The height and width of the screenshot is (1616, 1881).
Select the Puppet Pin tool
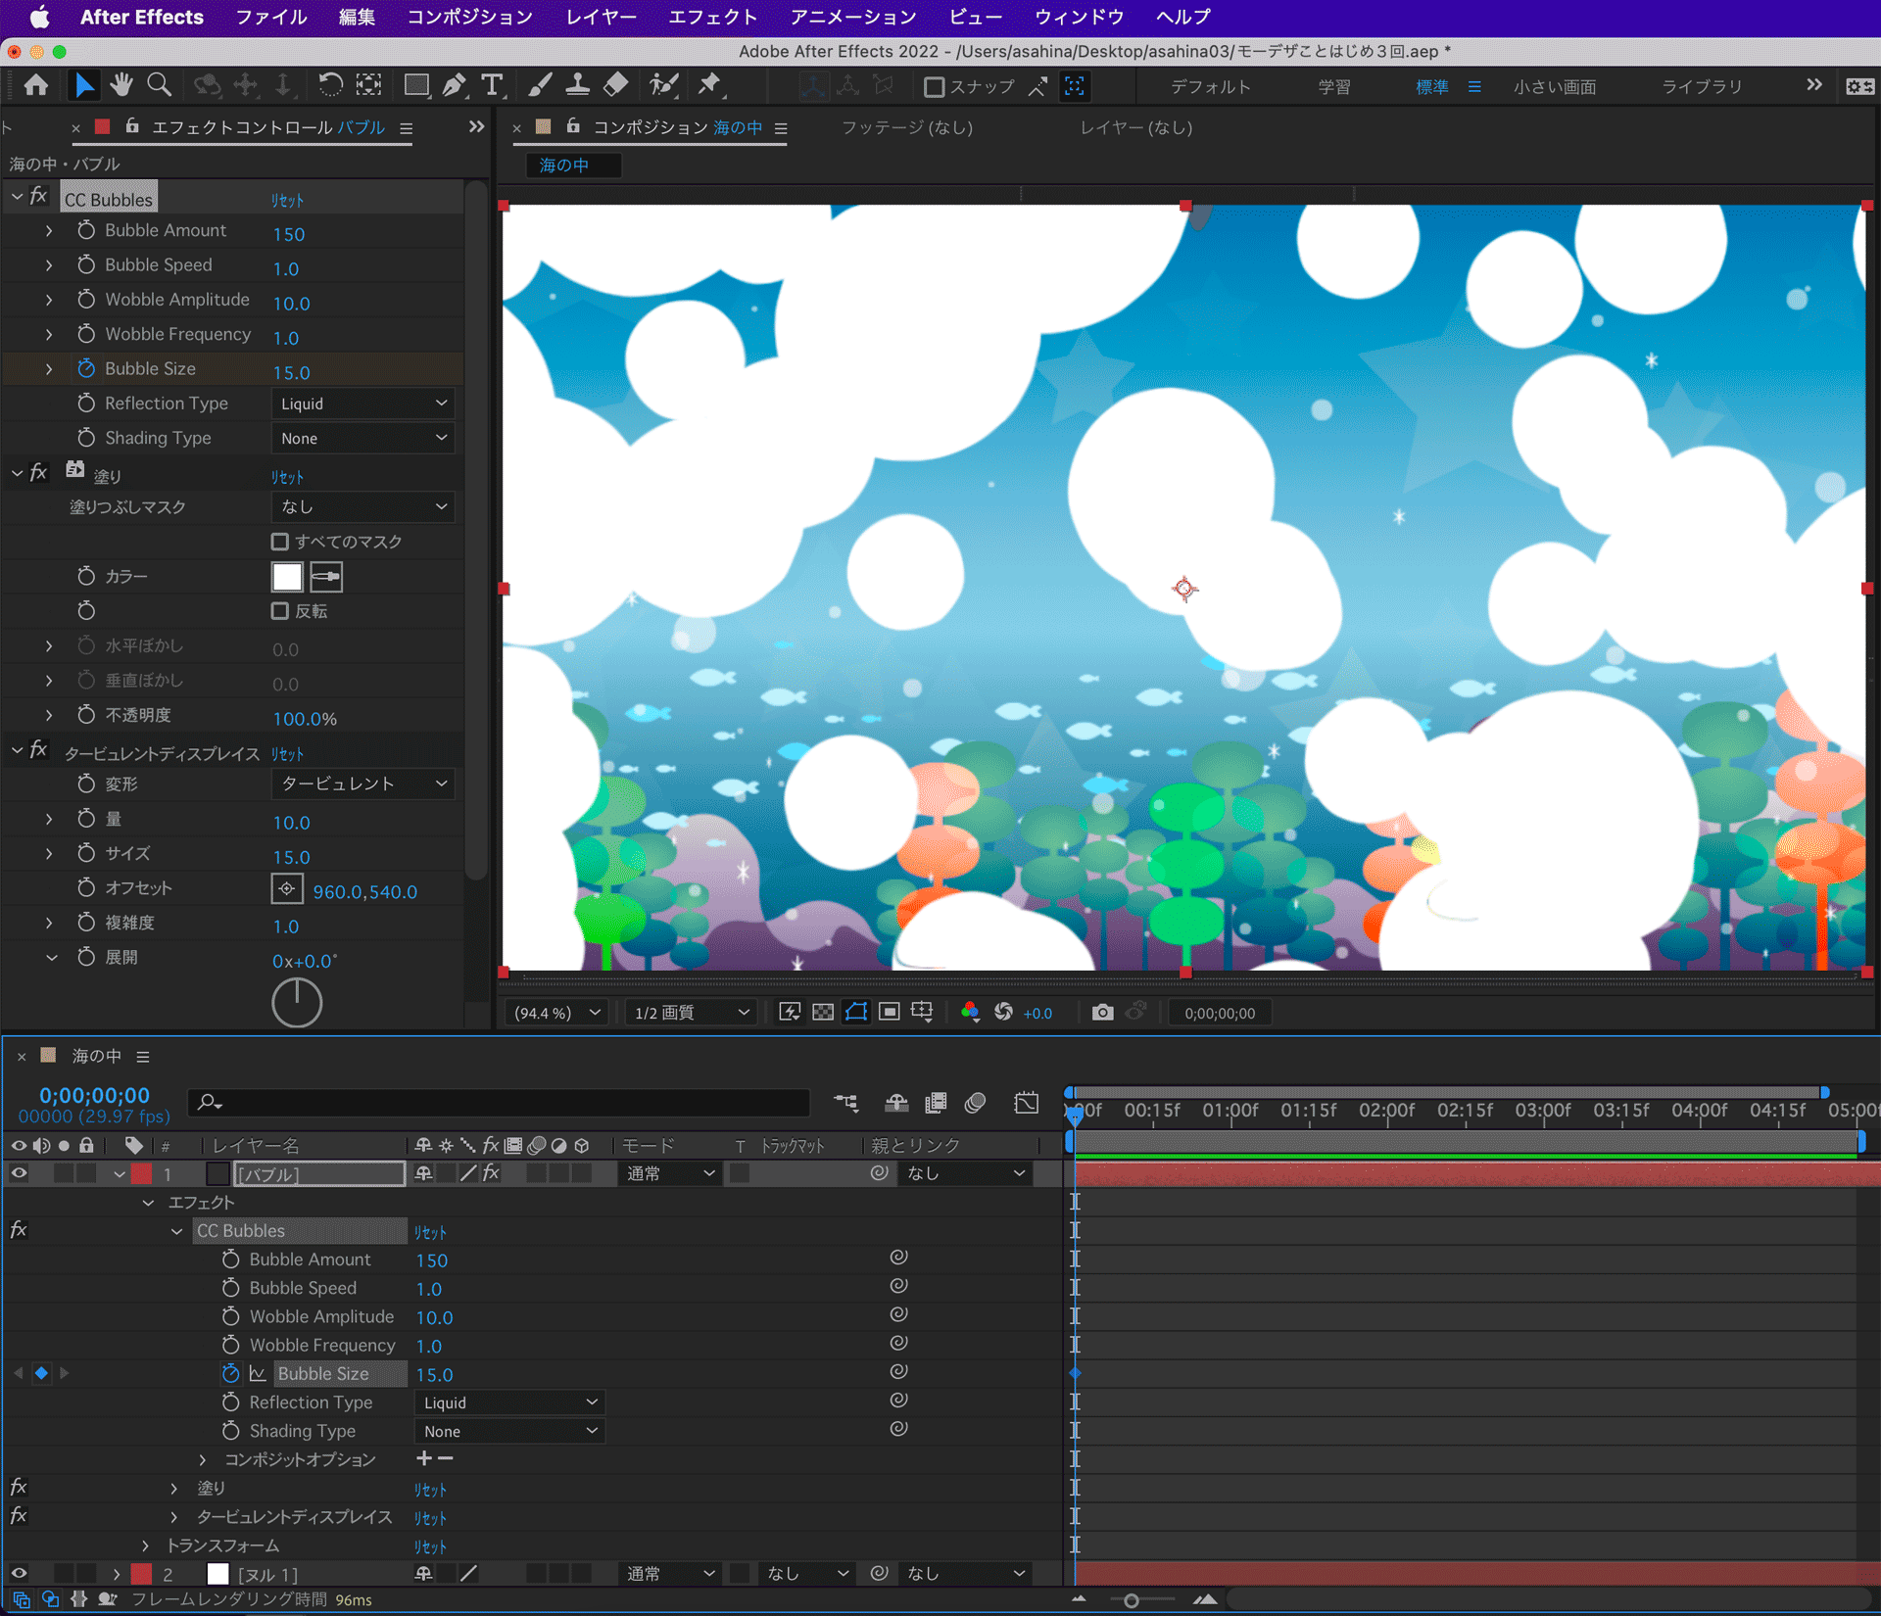[x=709, y=86]
